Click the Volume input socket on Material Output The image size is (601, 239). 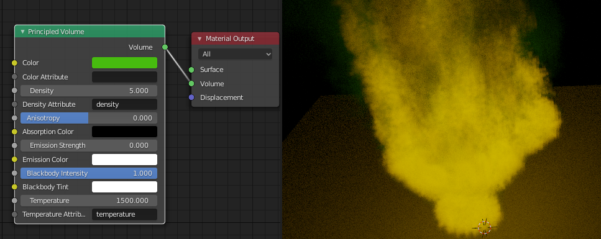point(191,84)
